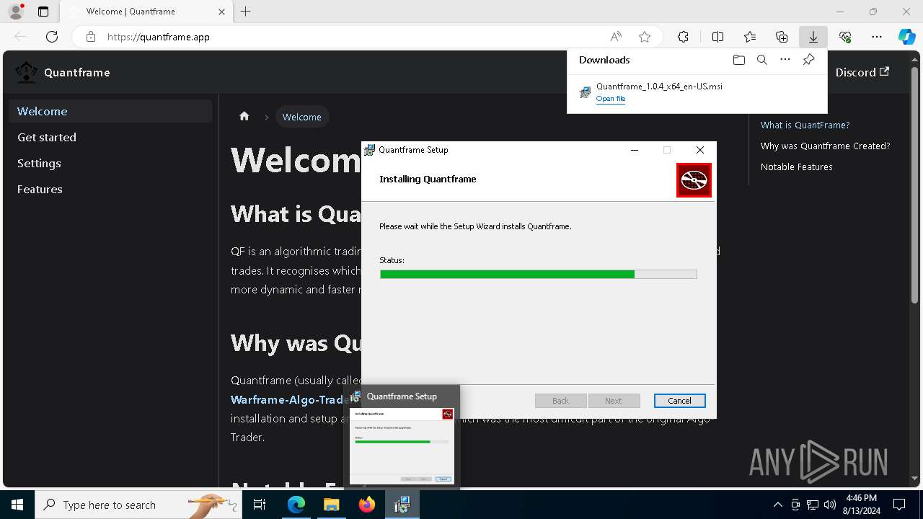The image size is (923, 519).
Task: Open more options in Downloads panel
Action: pyautogui.click(x=785, y=60)
